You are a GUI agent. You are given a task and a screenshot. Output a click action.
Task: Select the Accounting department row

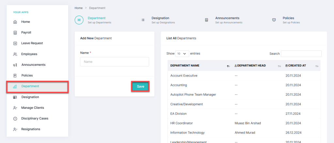244,85
